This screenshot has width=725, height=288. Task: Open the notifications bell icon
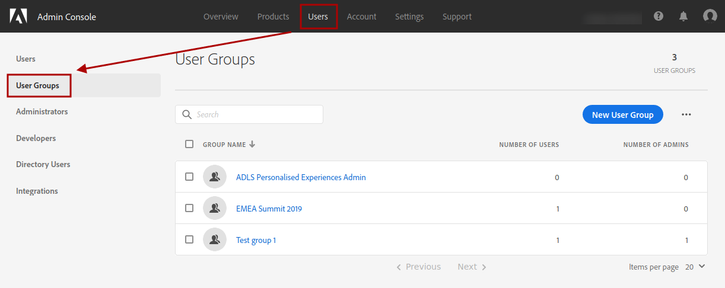[x=683, y=17]
